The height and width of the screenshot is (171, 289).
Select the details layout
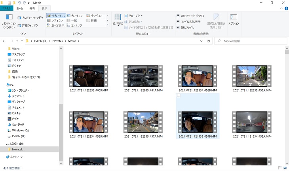point(91,21)
